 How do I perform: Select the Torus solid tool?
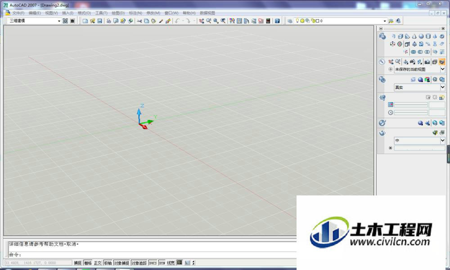[x=442, y=36]
